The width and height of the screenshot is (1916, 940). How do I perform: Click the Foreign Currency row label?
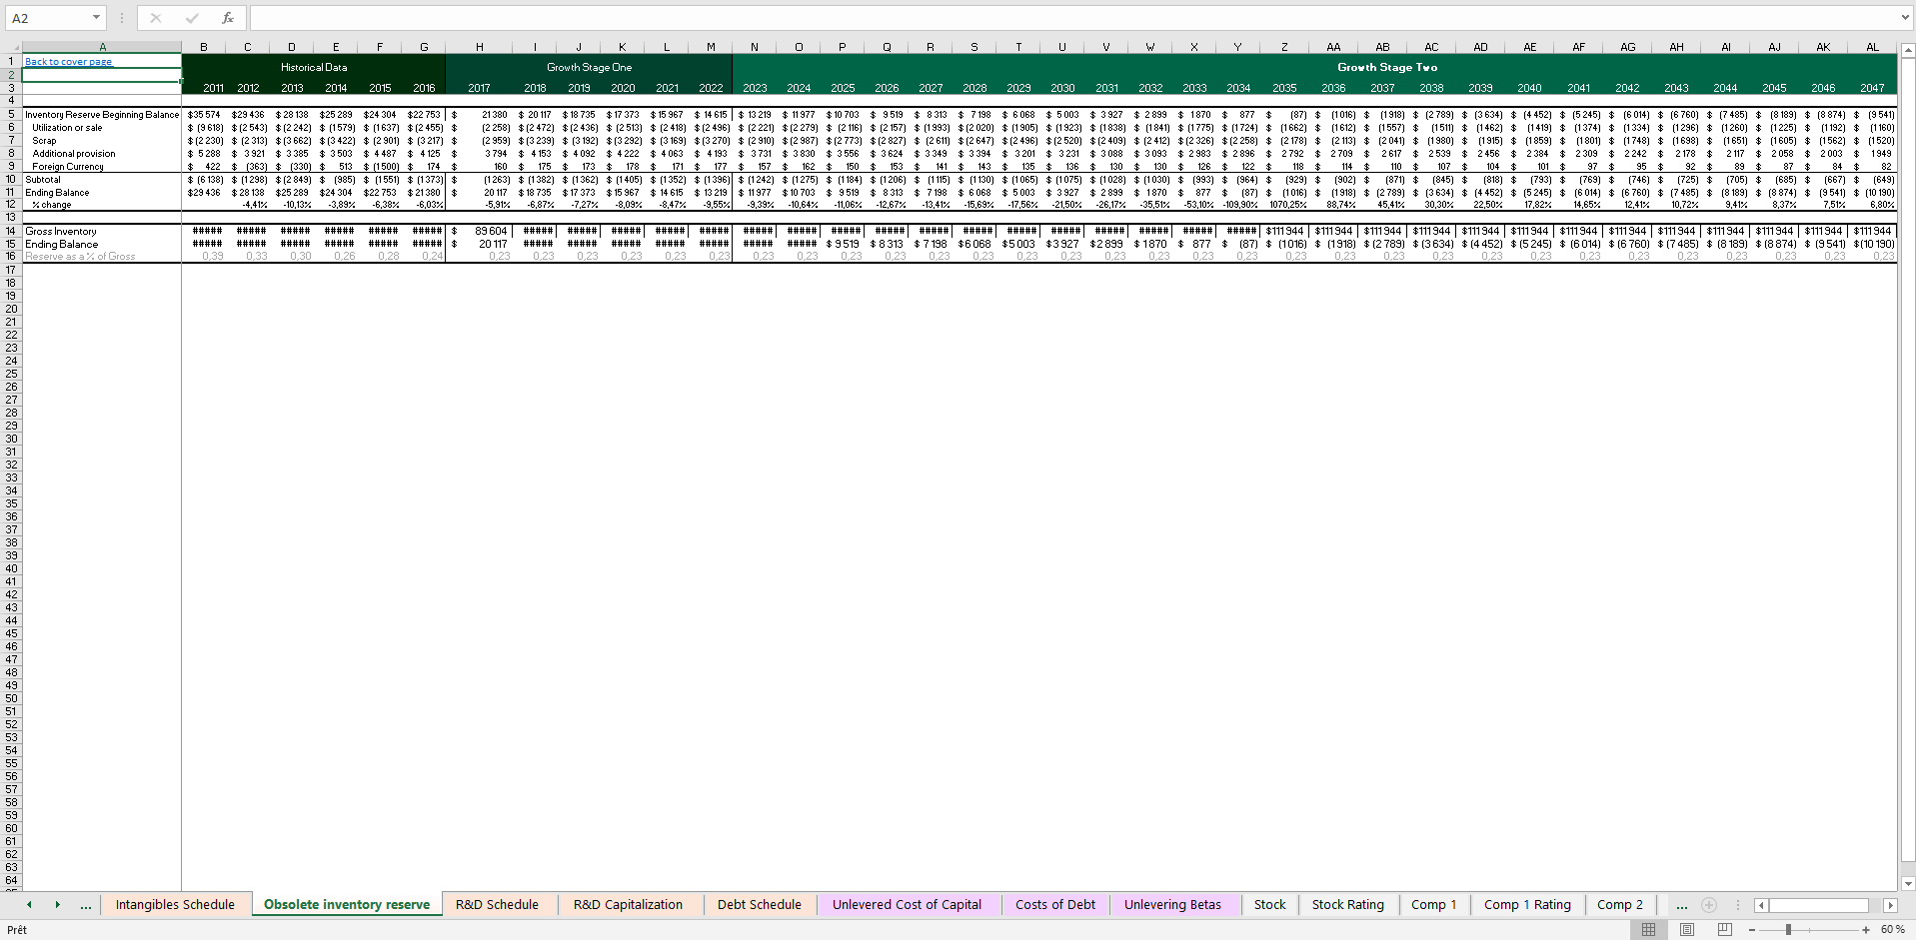click(68, 167)
